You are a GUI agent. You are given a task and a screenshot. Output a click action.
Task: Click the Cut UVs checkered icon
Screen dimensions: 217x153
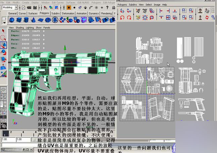click(x=138, y=11)
